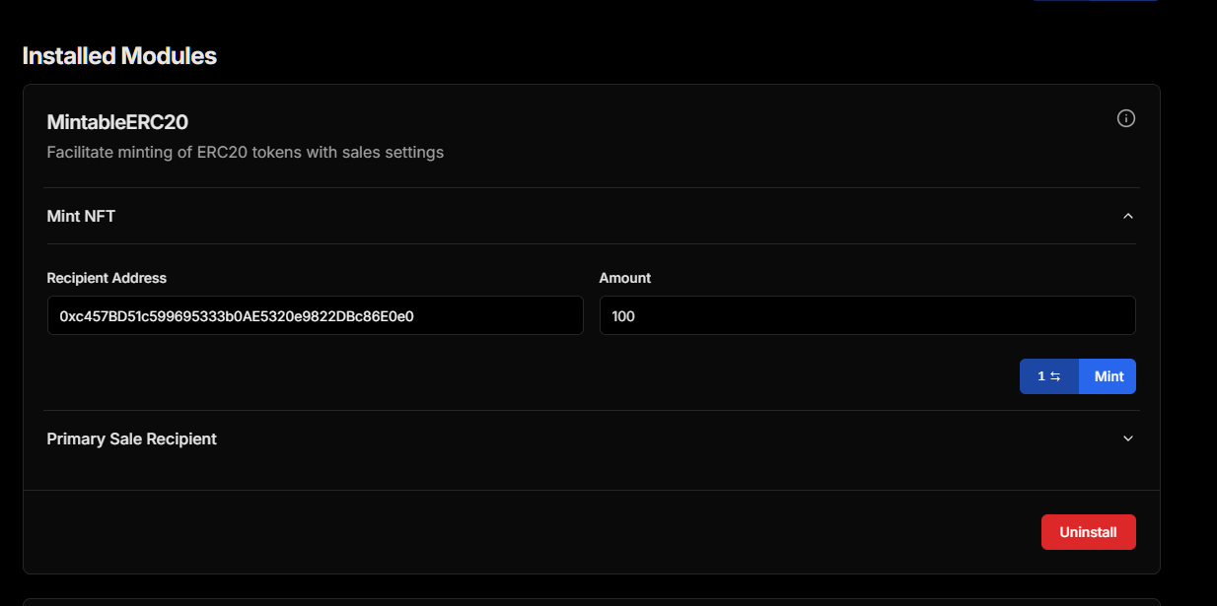Uninstall the MintableERC20 module
This screenshot has width=1217, height=606.
click(x=1088, y=532)
